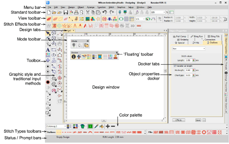
Task: Click the Undo arrow icon
Action: 104,13
